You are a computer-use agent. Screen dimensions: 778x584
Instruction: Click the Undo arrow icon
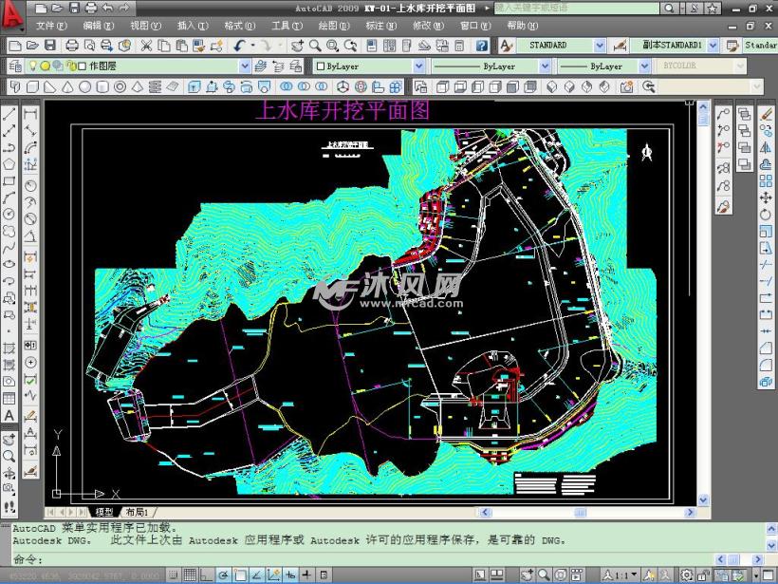(x=238, y=45)
